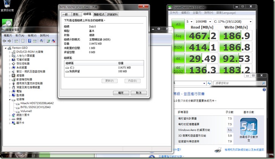Click the Properties sheet toolbar icon in Device Manager
275x159 pixels.
(x=23, y=41)
